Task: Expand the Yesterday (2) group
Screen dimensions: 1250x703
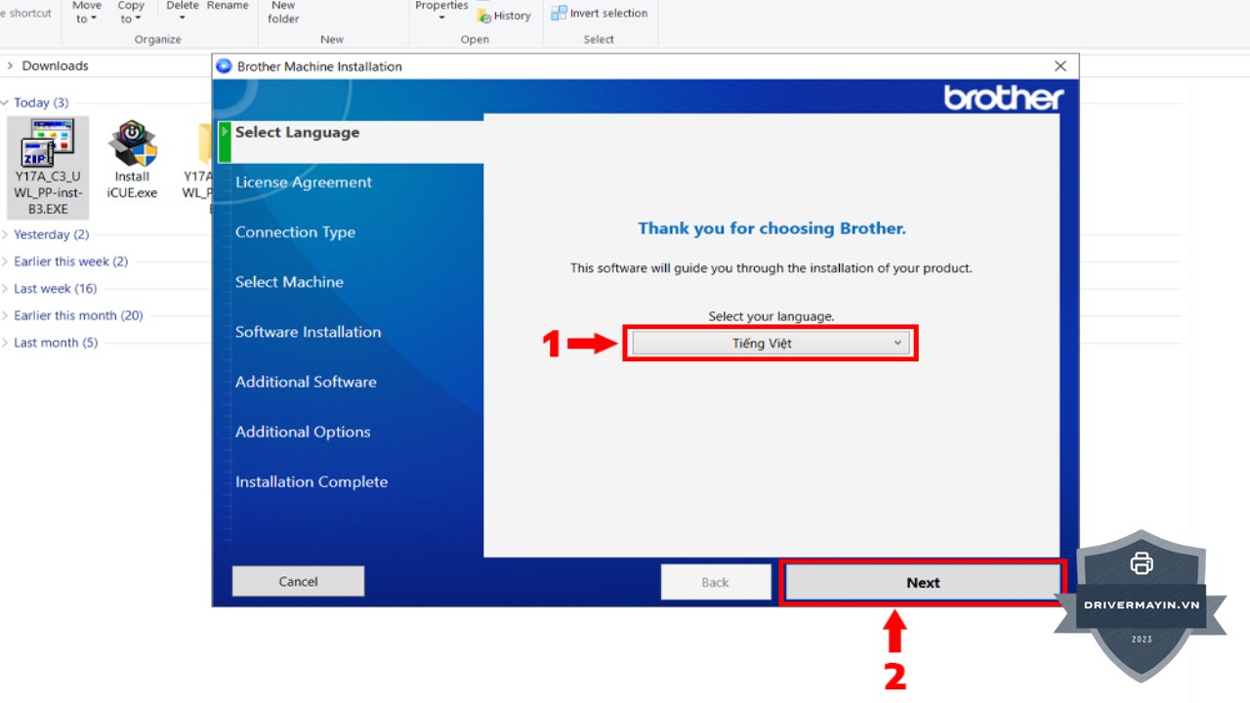Action: (6, 234)
